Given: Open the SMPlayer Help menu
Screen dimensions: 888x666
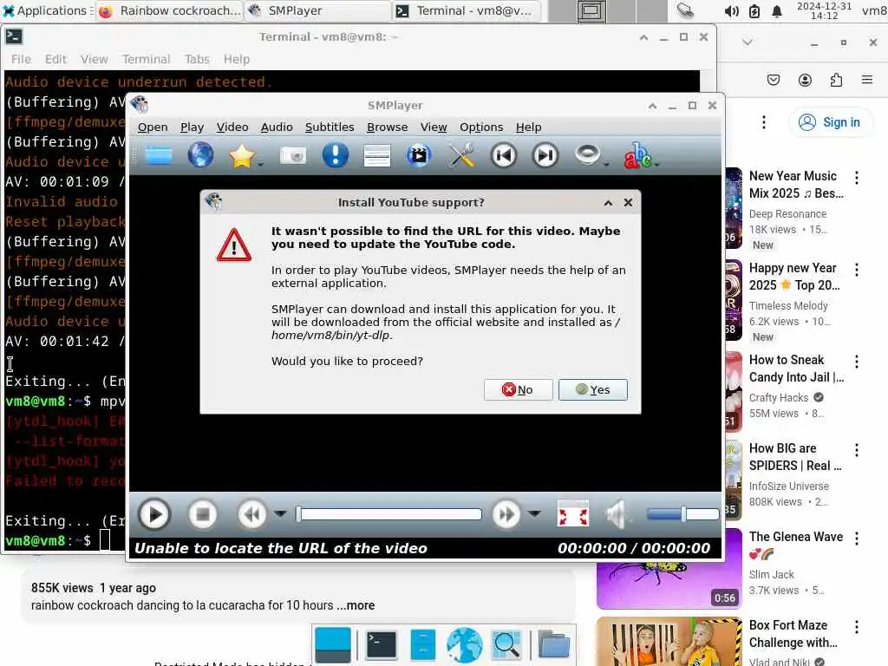Looking at the screenshot, I should [x=528, y=127].
